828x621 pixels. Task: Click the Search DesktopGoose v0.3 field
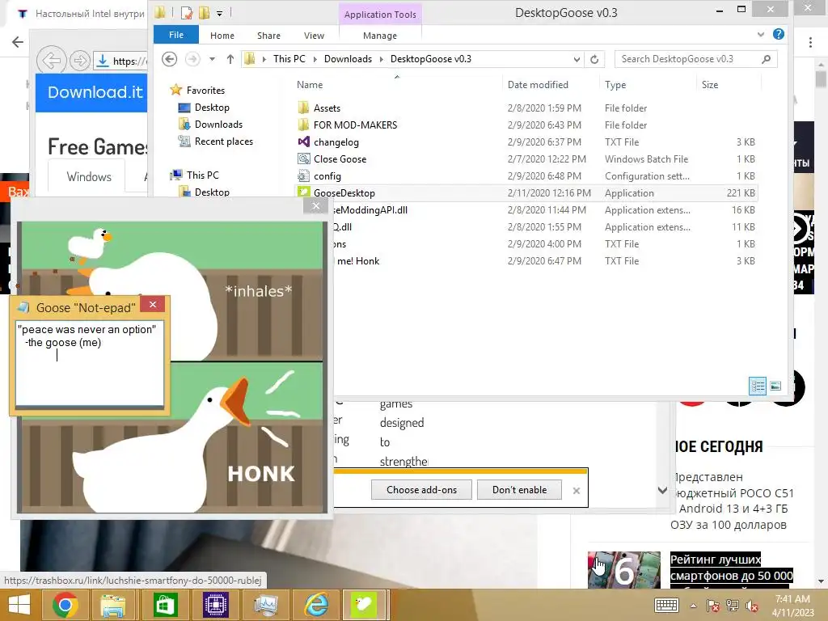[x=696, y=59]
